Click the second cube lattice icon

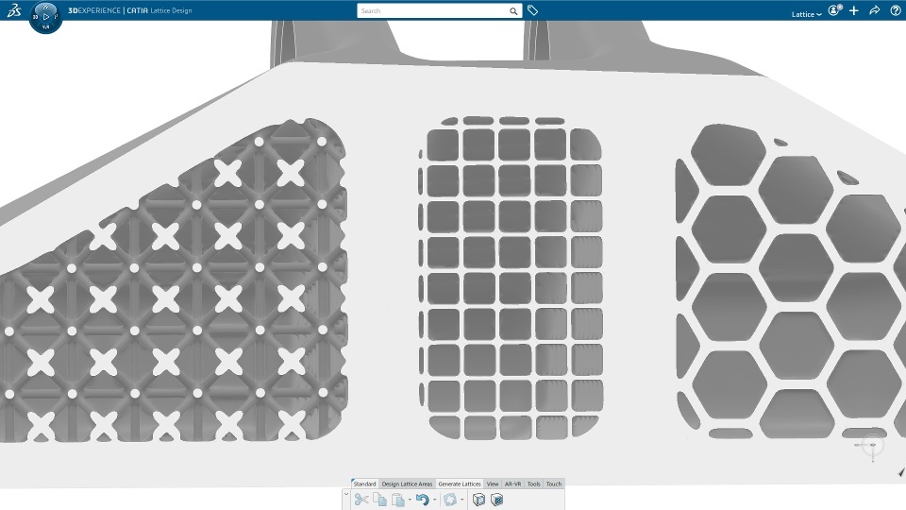(496, 500)
